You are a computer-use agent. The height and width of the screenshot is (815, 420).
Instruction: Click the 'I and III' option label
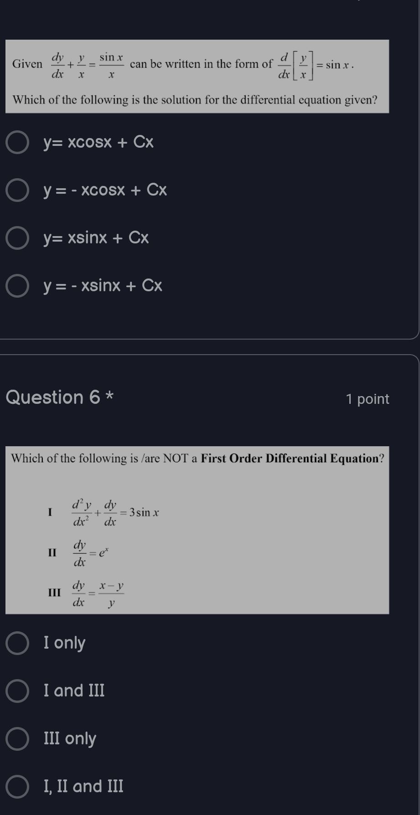click(x=74, y=691)
